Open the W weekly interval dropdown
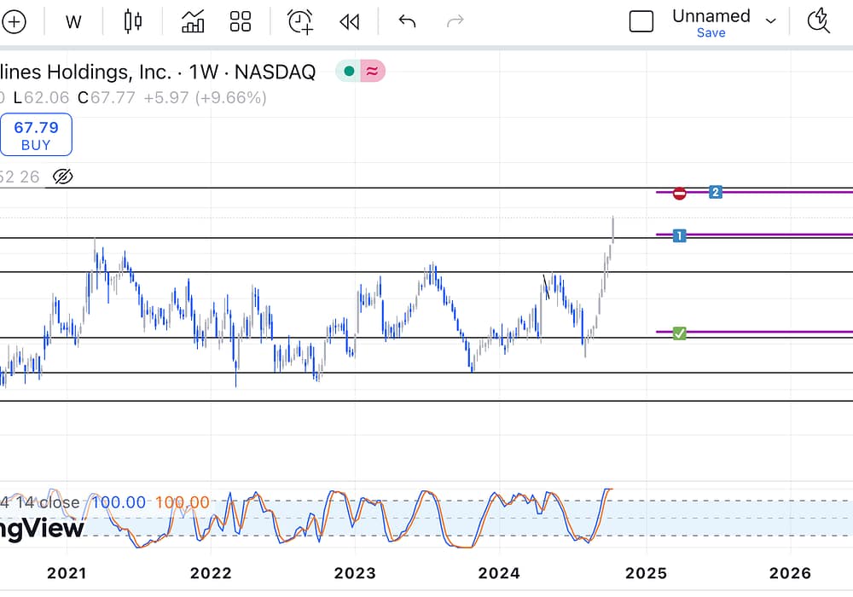The height and width of the screenshot is (597, 853). [73, 22]
